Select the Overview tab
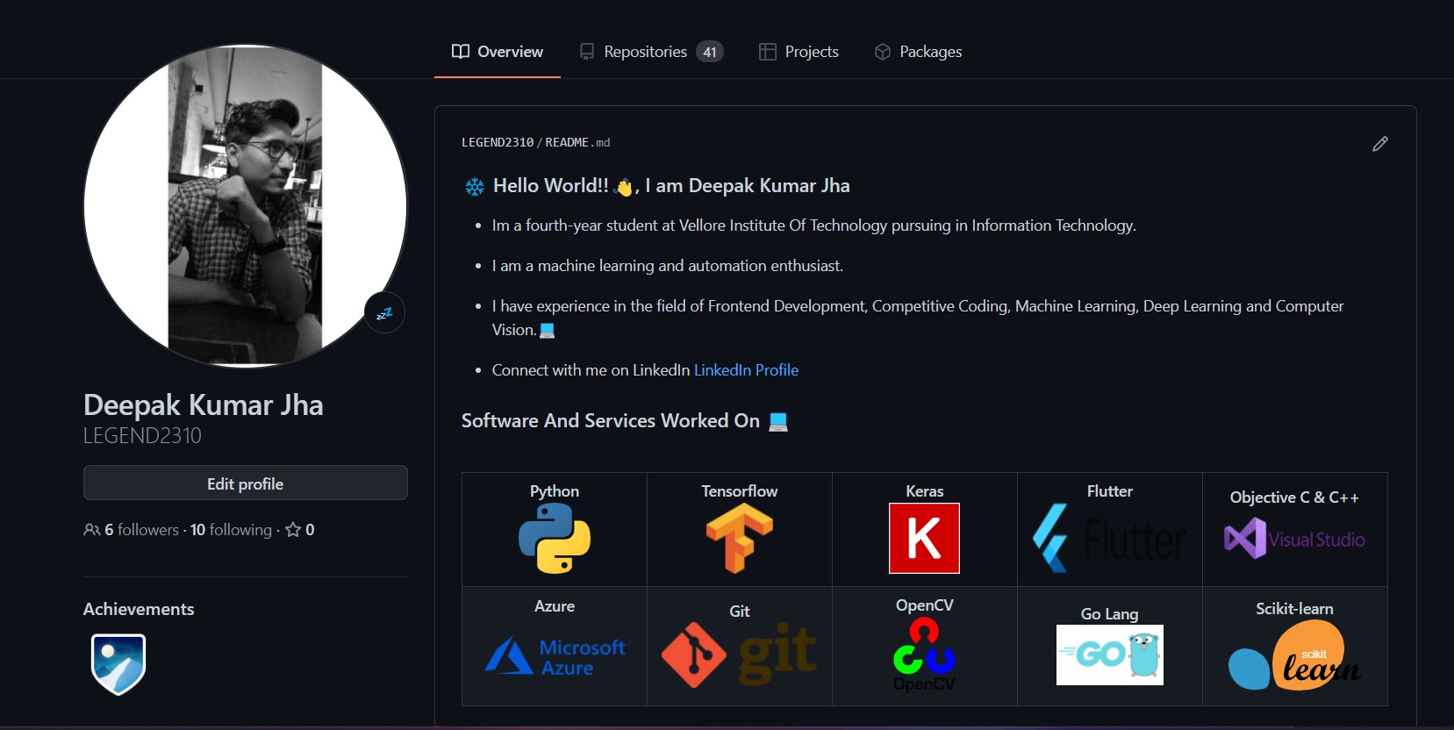Screen dimensions: 1454x730 [498, 52]
